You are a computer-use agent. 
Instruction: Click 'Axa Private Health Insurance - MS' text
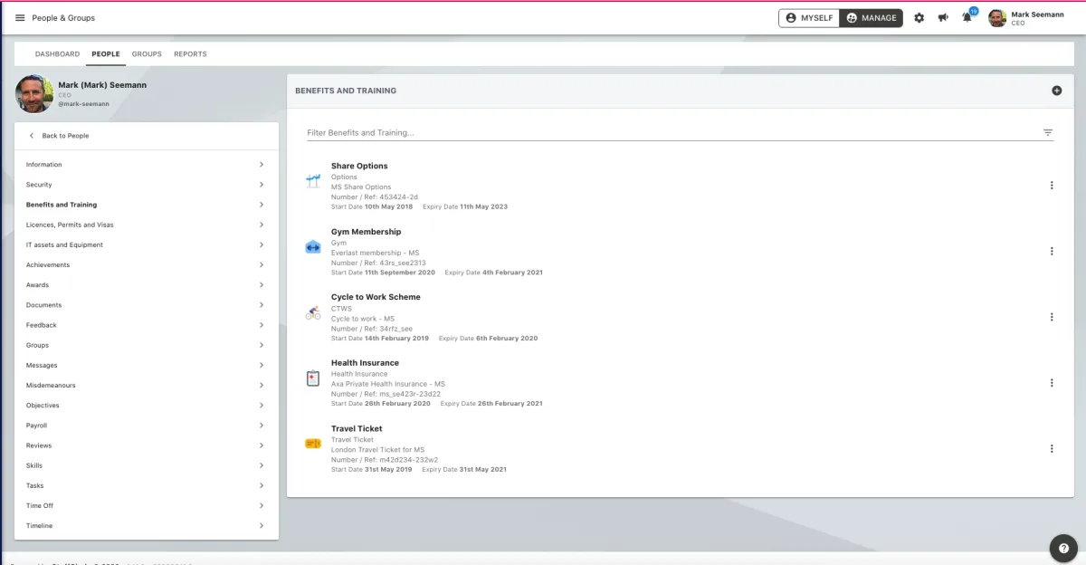[x=388, y=384]
